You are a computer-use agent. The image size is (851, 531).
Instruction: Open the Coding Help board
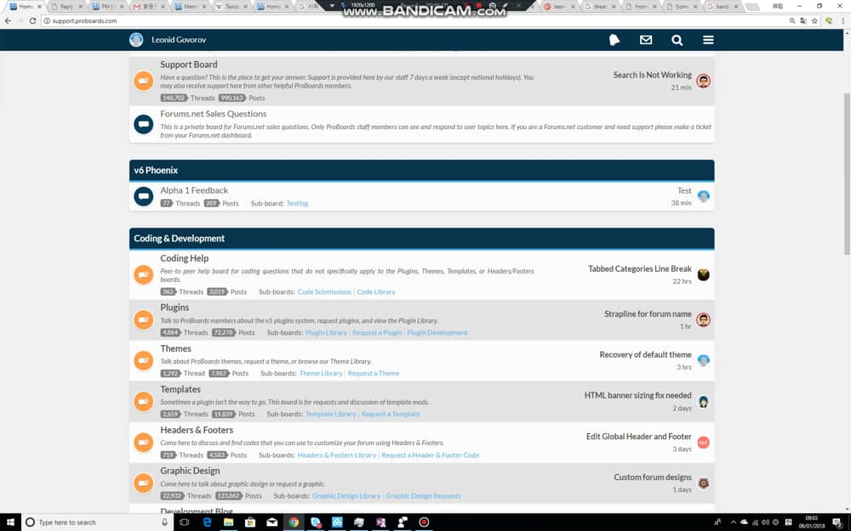[x=184, y=258]
